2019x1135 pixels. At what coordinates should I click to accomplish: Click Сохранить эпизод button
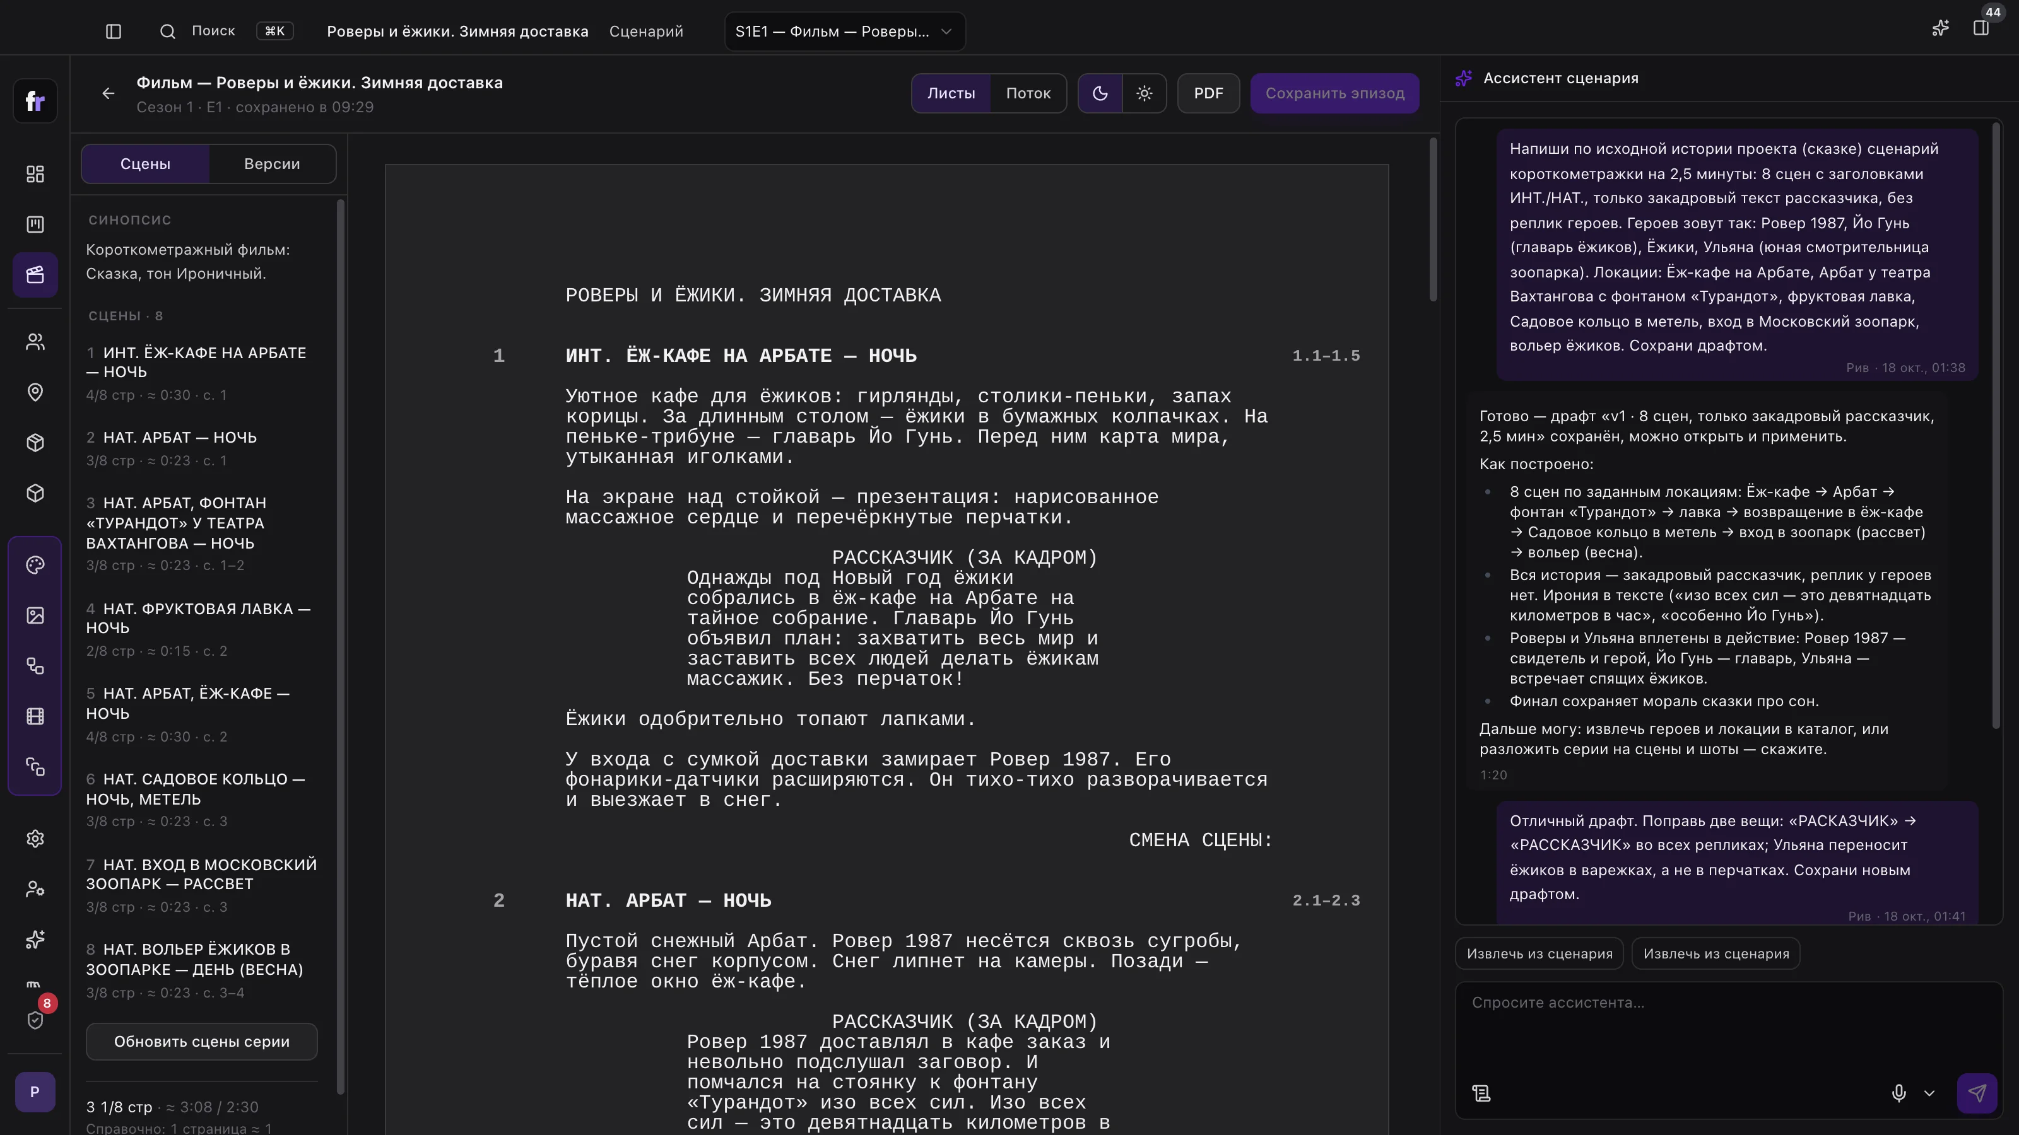click(1334, 93)
